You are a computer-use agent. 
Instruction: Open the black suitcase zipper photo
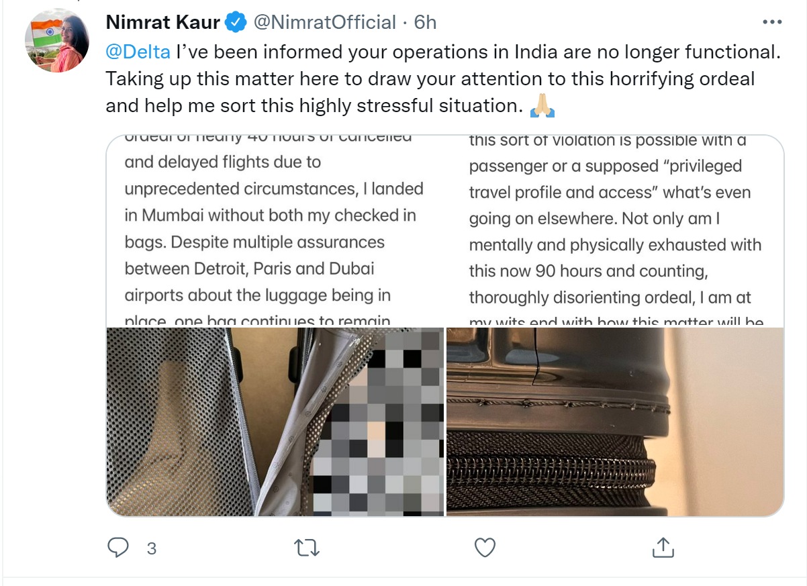point(615,422)
